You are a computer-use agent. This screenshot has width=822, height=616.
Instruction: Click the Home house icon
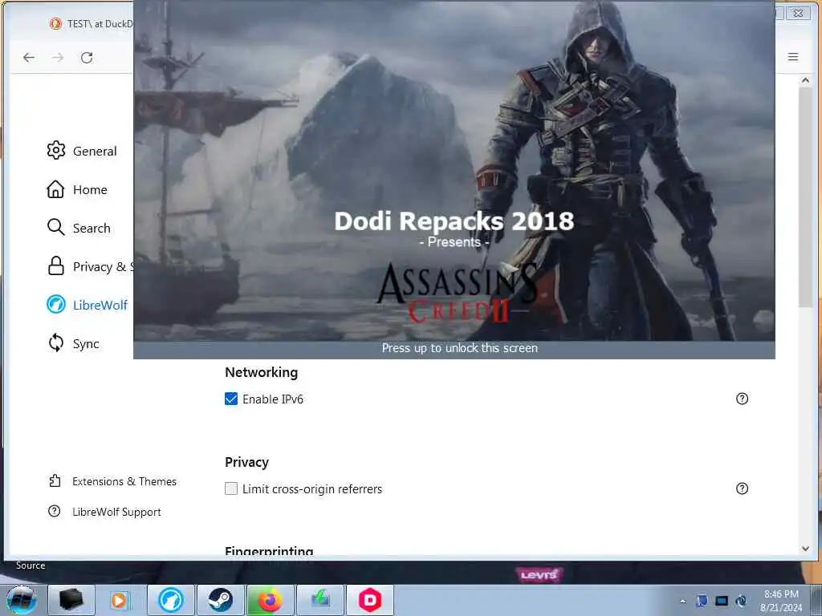pos(55,189)
